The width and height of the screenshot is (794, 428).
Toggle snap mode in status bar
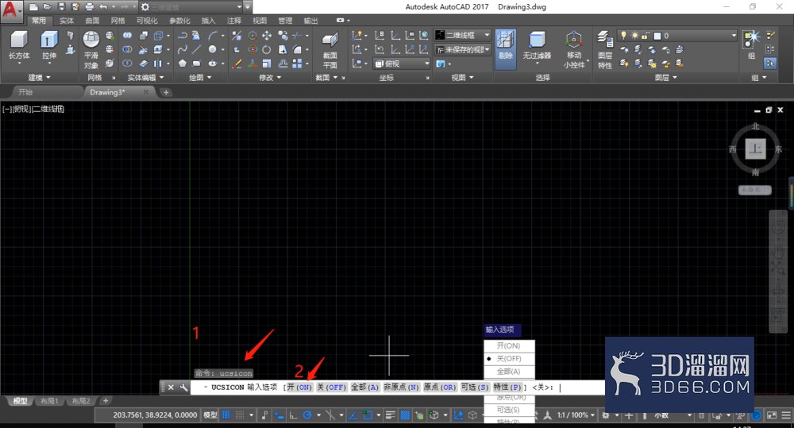point(240,415)
